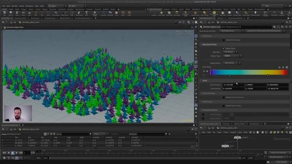Toggle the Adjust Value checkbox
292x164 pixels.
(x=224, y=48)
